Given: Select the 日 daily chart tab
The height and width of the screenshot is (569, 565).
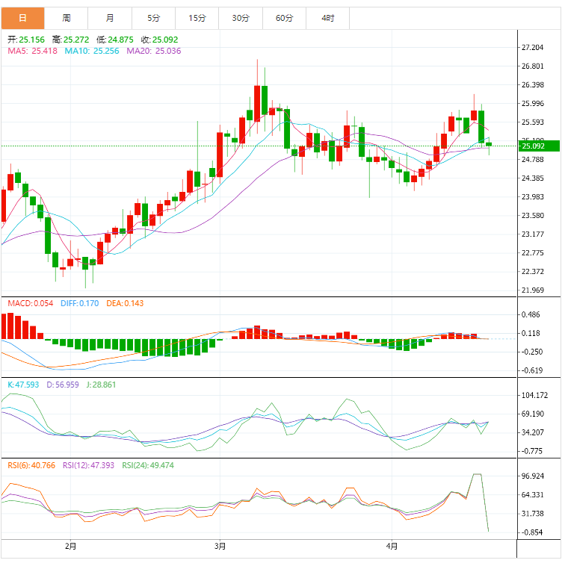Looking at the screenshot, I should click(22, 18).
